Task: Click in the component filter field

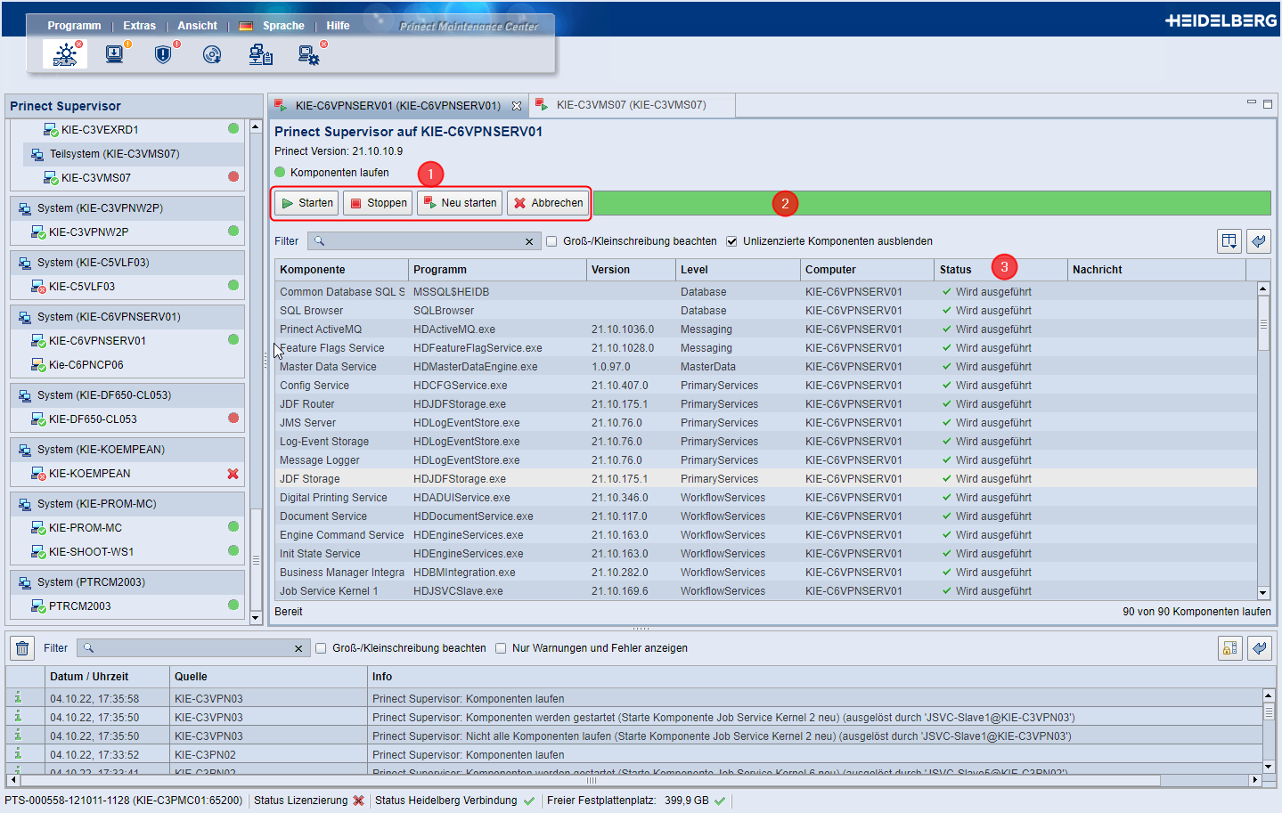Action: pyautogui.click(x=423, y=241)
